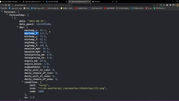Open the Classes bookmark
Viewport: 179px width, 101px height.
pos(27,8)
